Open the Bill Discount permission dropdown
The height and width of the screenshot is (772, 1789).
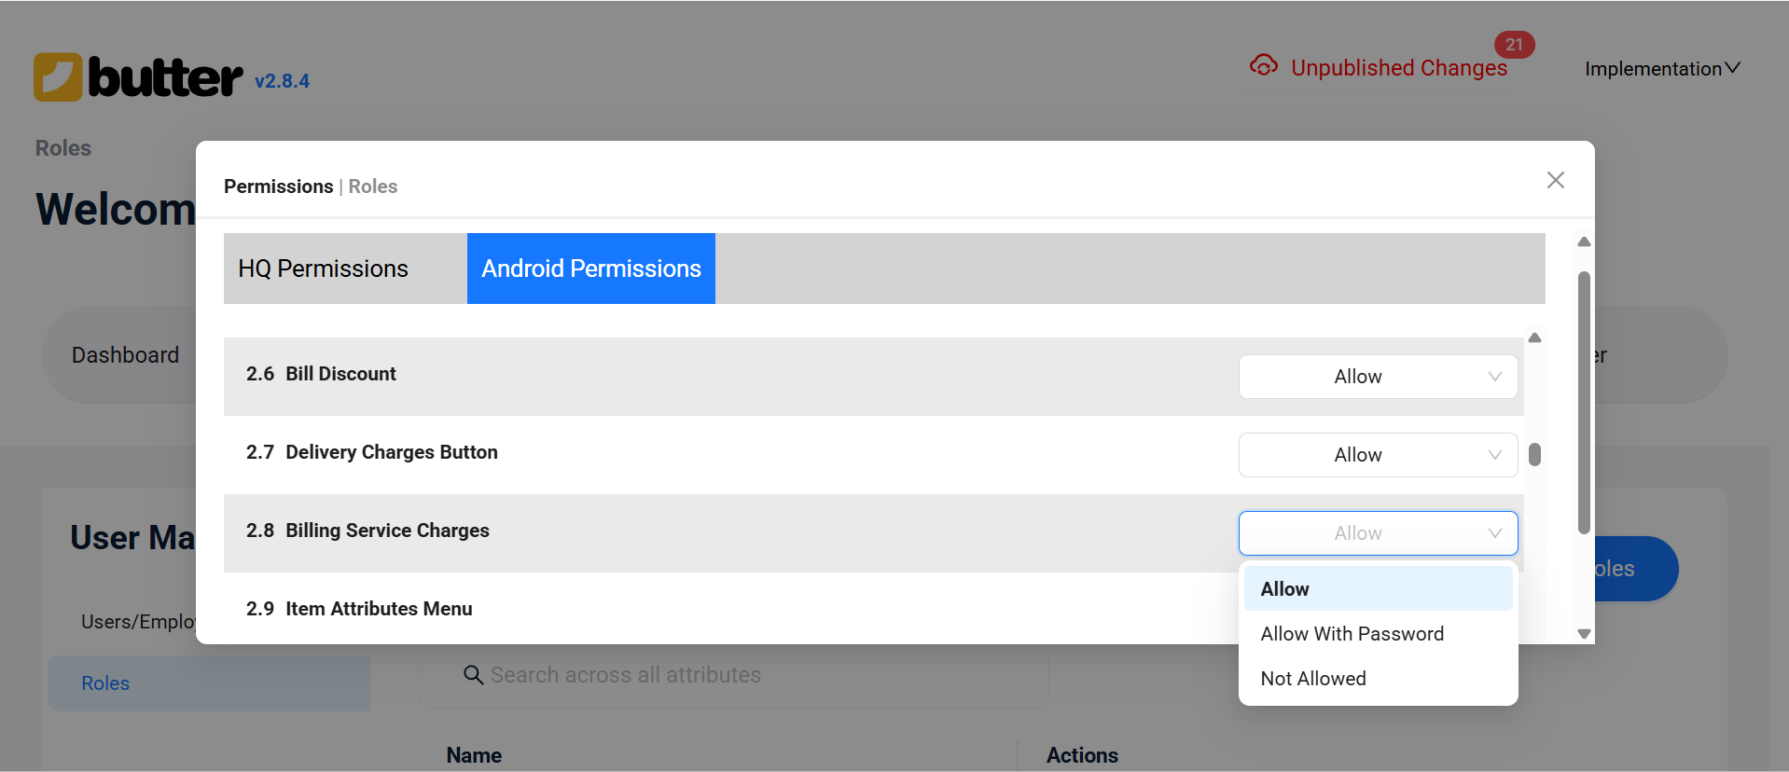(x=1377, y=377)
